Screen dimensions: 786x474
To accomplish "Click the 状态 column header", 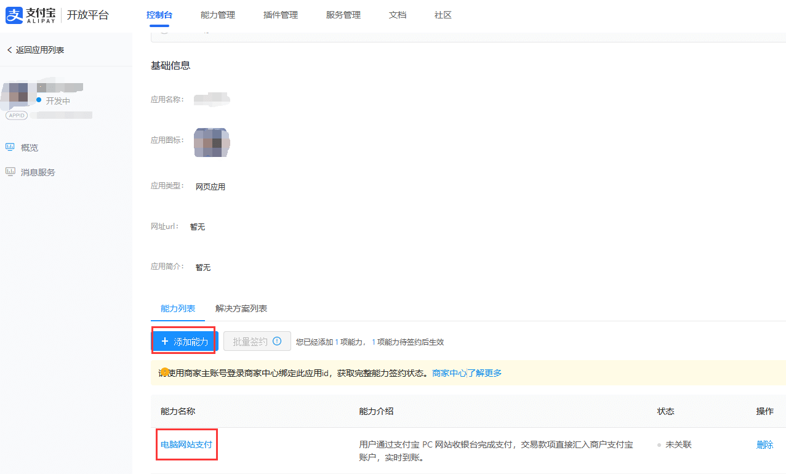I will (666, 411).
